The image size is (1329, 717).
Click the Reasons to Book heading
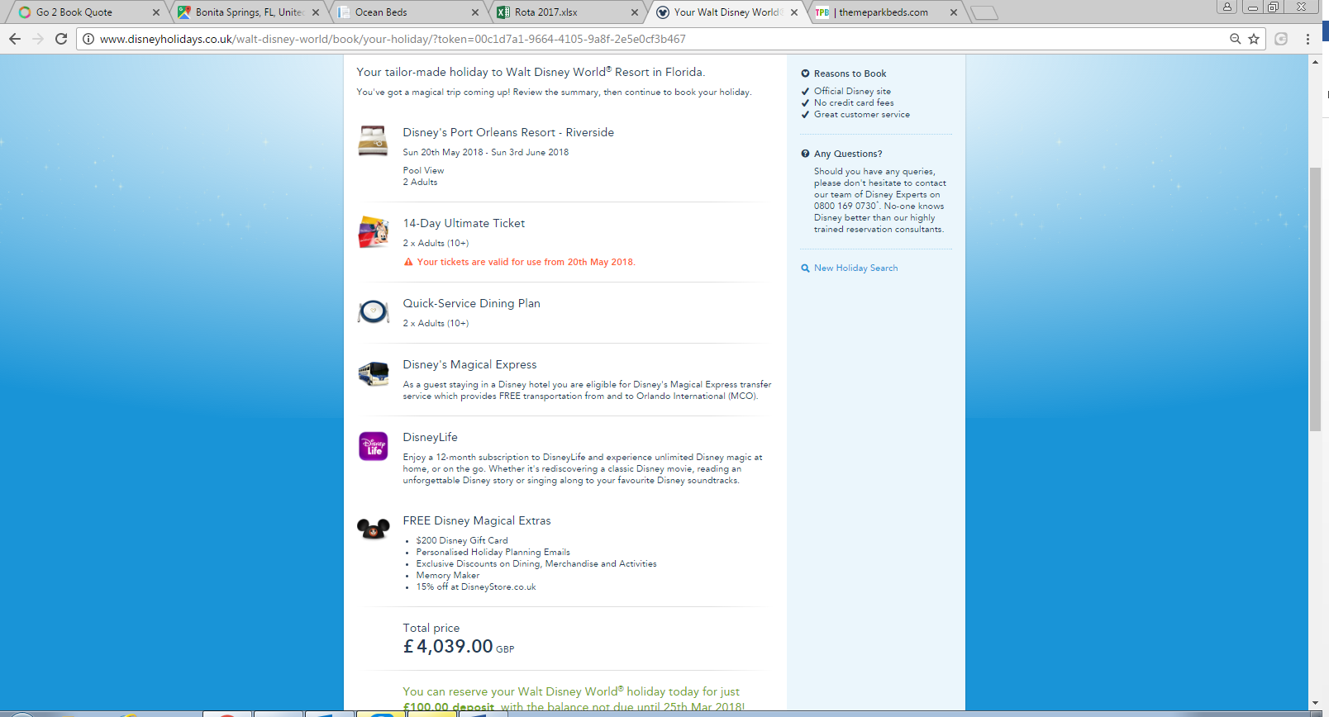850,74
